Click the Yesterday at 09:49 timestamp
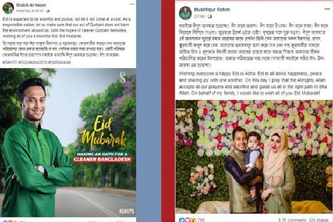Screen dimensions: 333x222 click(x=30, y=11)
